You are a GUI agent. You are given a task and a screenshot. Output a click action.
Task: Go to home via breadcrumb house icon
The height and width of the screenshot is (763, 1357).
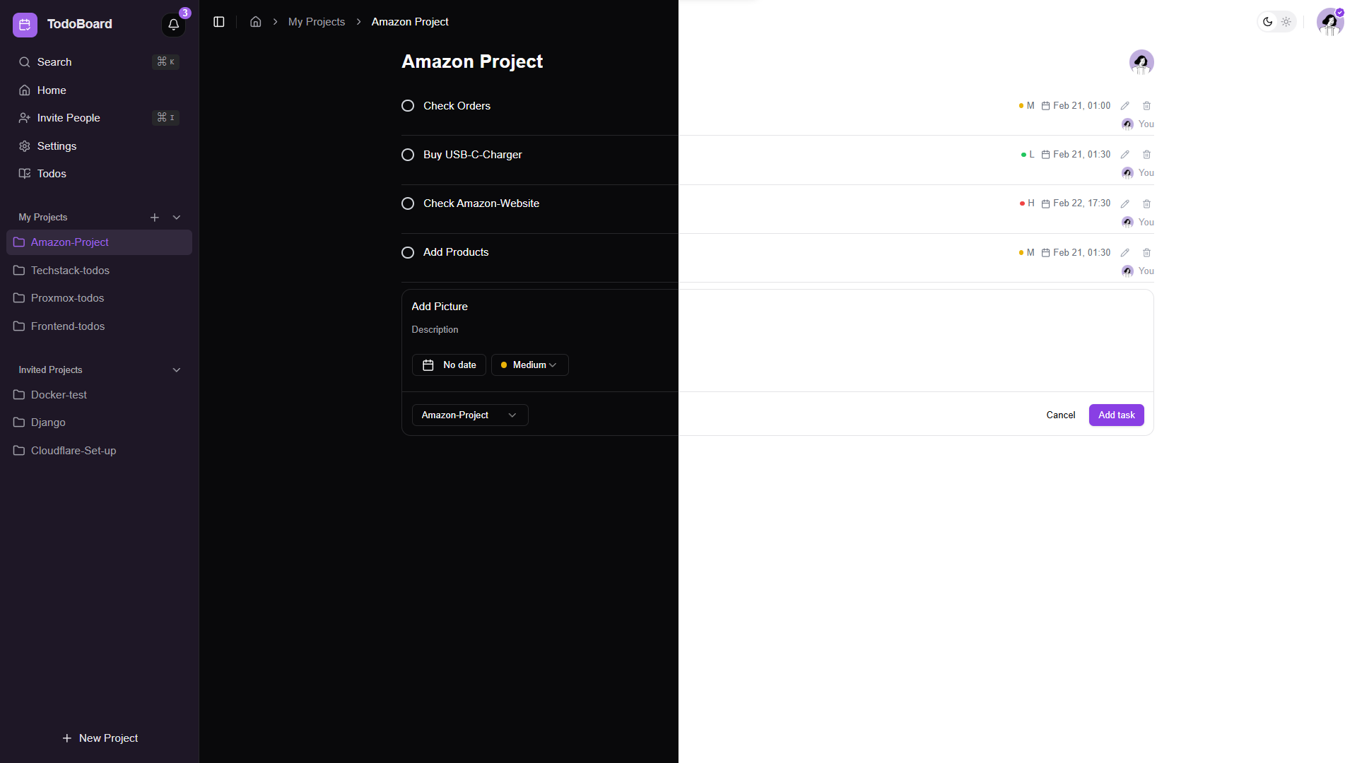tap(256, 22)
